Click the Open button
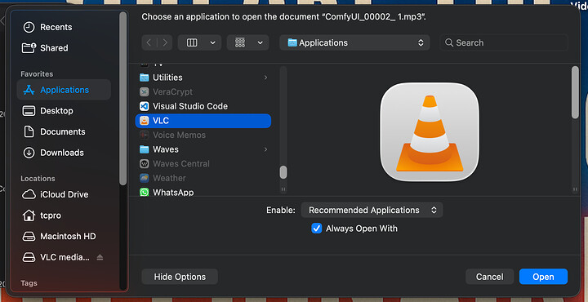 coord(543,277)
